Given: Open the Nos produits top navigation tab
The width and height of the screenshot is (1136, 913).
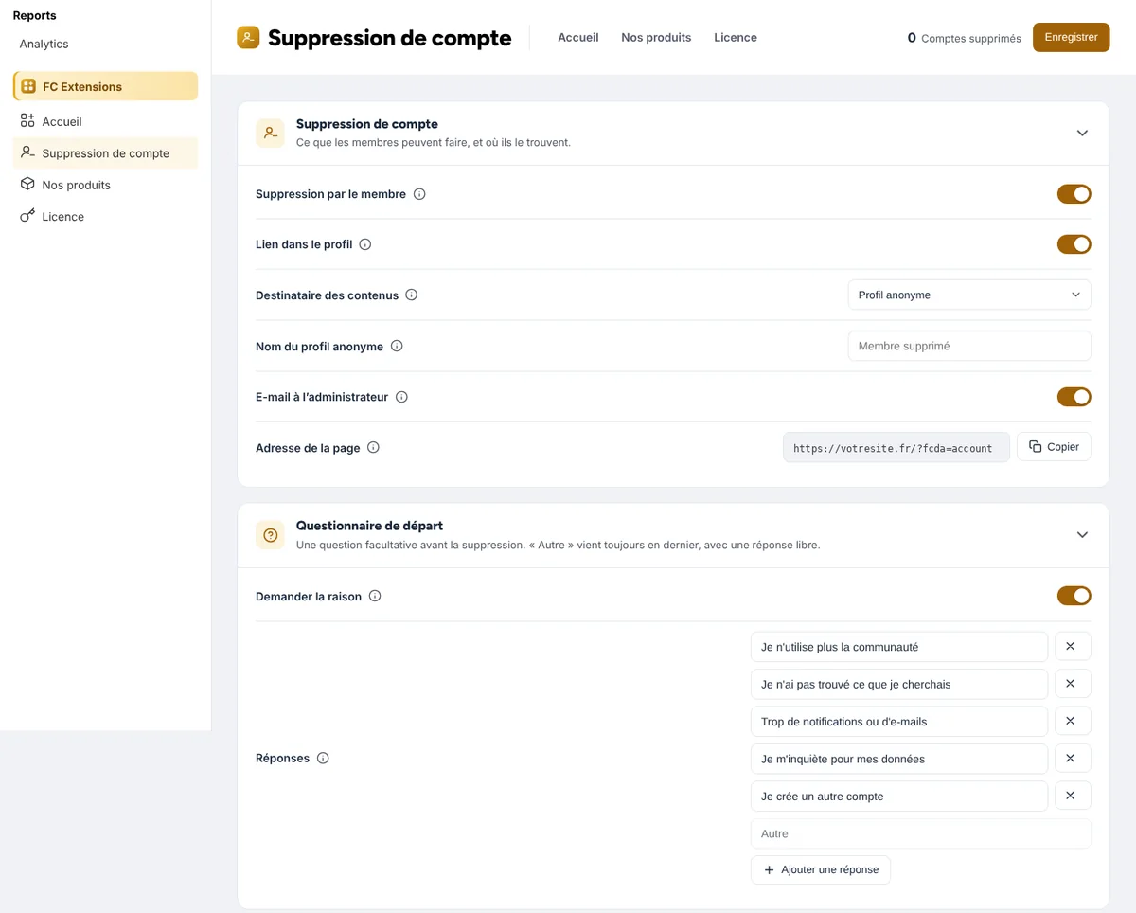Looking at the screenshot, I should [656, 38].
